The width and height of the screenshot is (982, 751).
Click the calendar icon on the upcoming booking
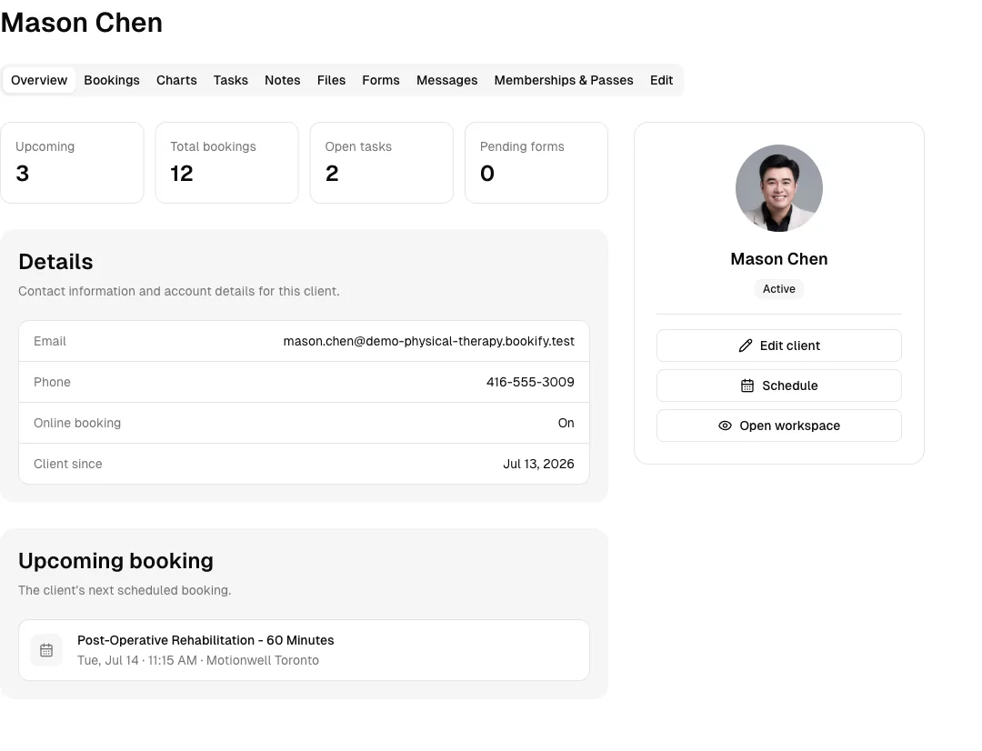coord(46,651)
